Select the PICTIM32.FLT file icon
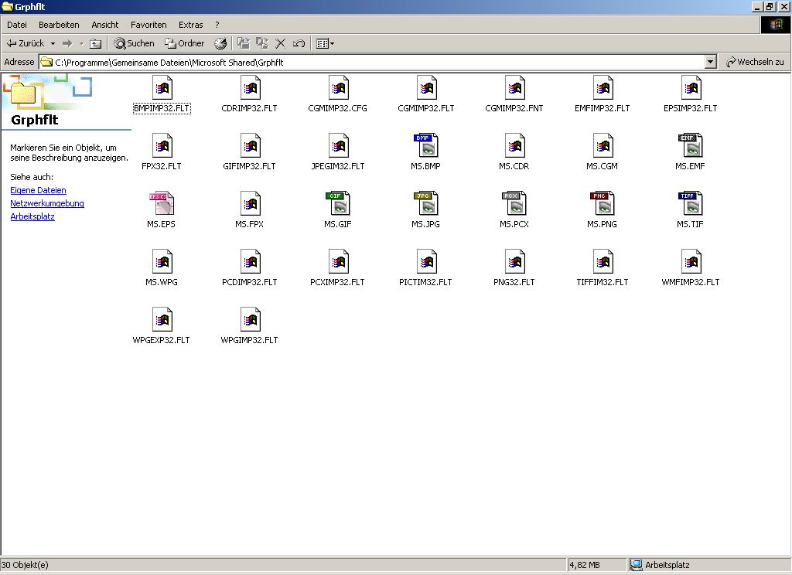792x575 pixels. (426, 262)
